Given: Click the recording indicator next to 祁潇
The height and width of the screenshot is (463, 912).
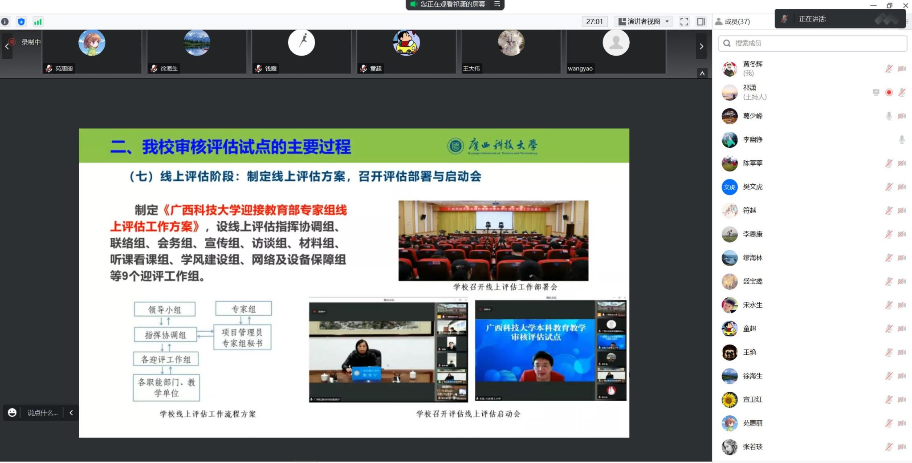Looking at the screenshot, I should [x=889, y=93].
